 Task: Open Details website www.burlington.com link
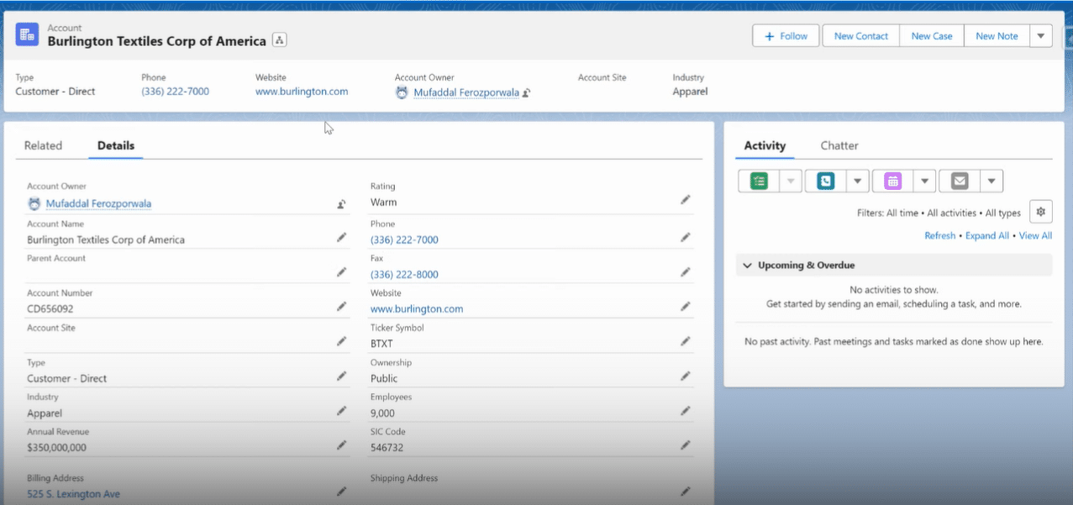tap(417, 309)
